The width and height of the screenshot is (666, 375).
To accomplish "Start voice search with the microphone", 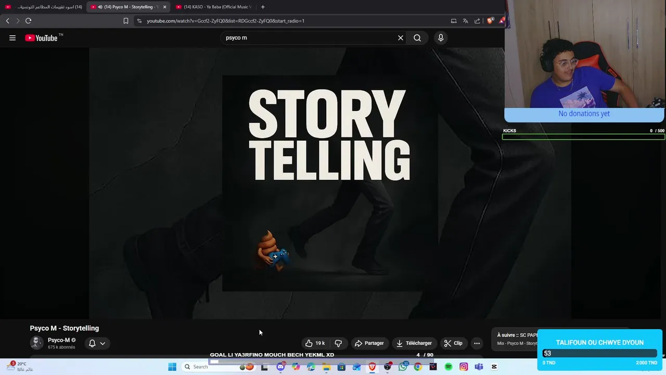I will (x=441, y=37).
